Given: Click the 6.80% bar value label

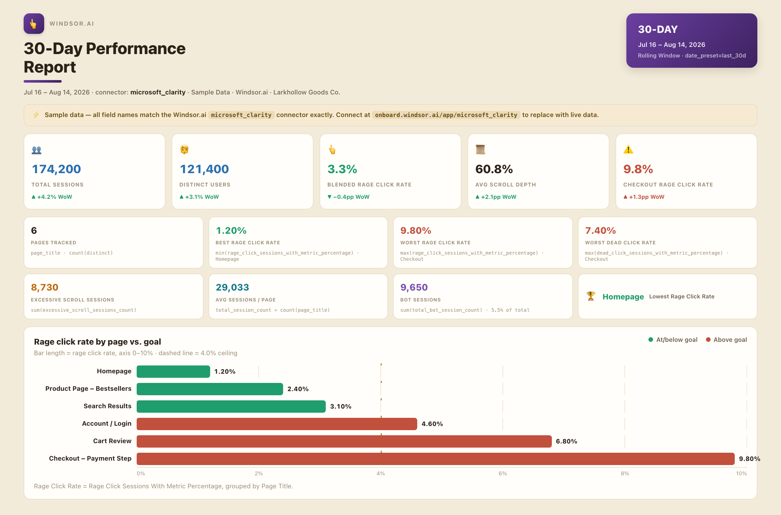Looking at the screenshot, I should [x=567, y=441].
